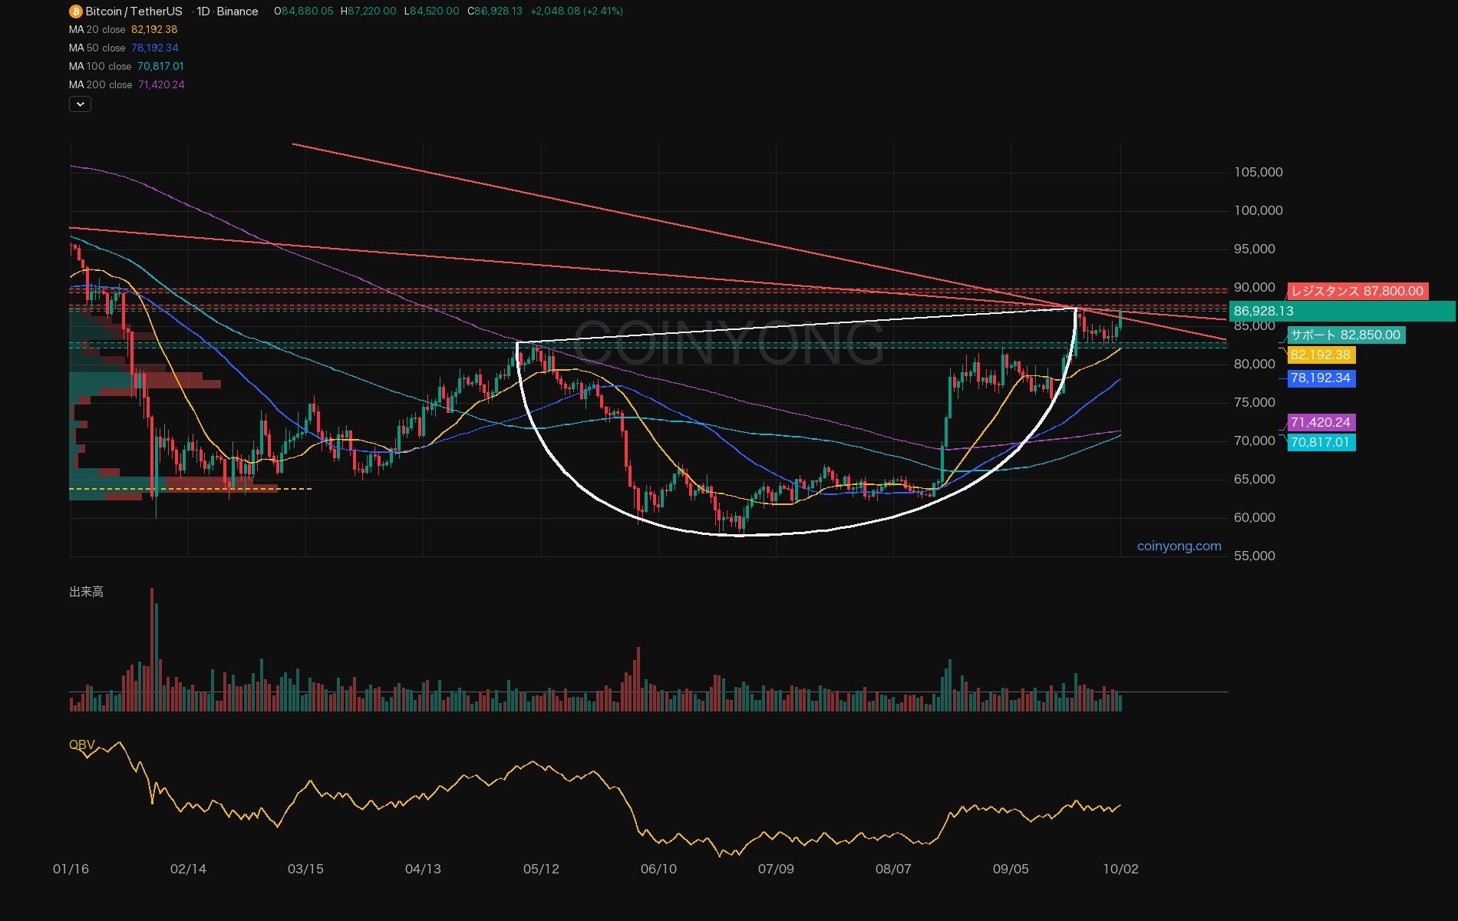Click the low value L84,520.00
Viewport: 1458px width, 921px height.
[x=432, y=12]
